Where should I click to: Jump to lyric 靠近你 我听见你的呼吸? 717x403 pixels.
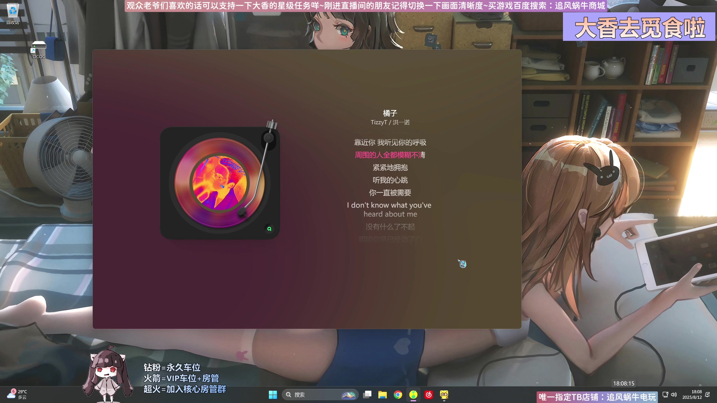point(390,142)
